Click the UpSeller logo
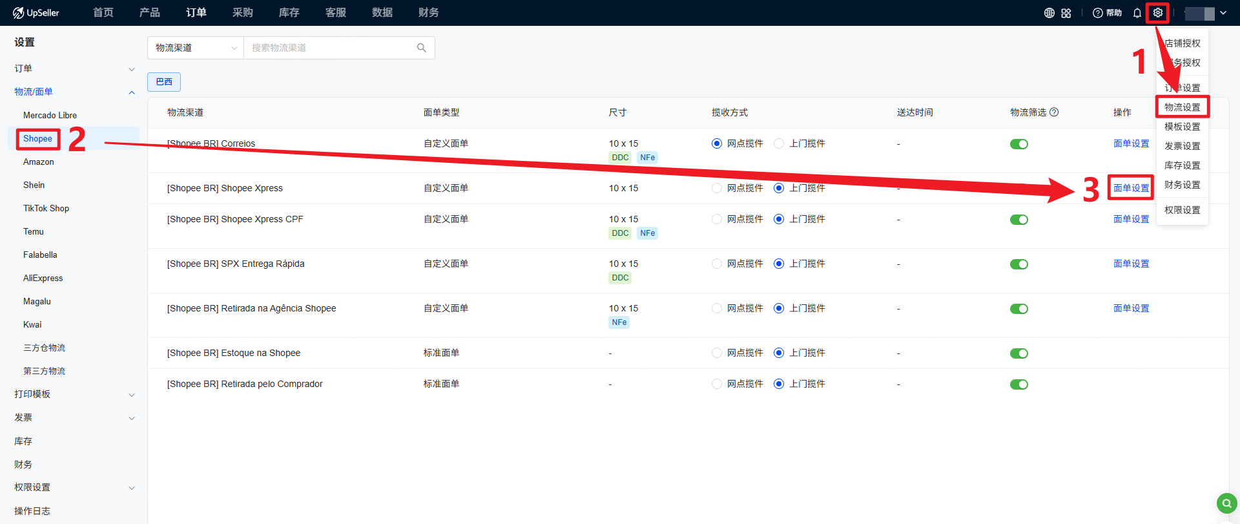The width and height of the screenshot is (1240, 524). pos(36,13)
